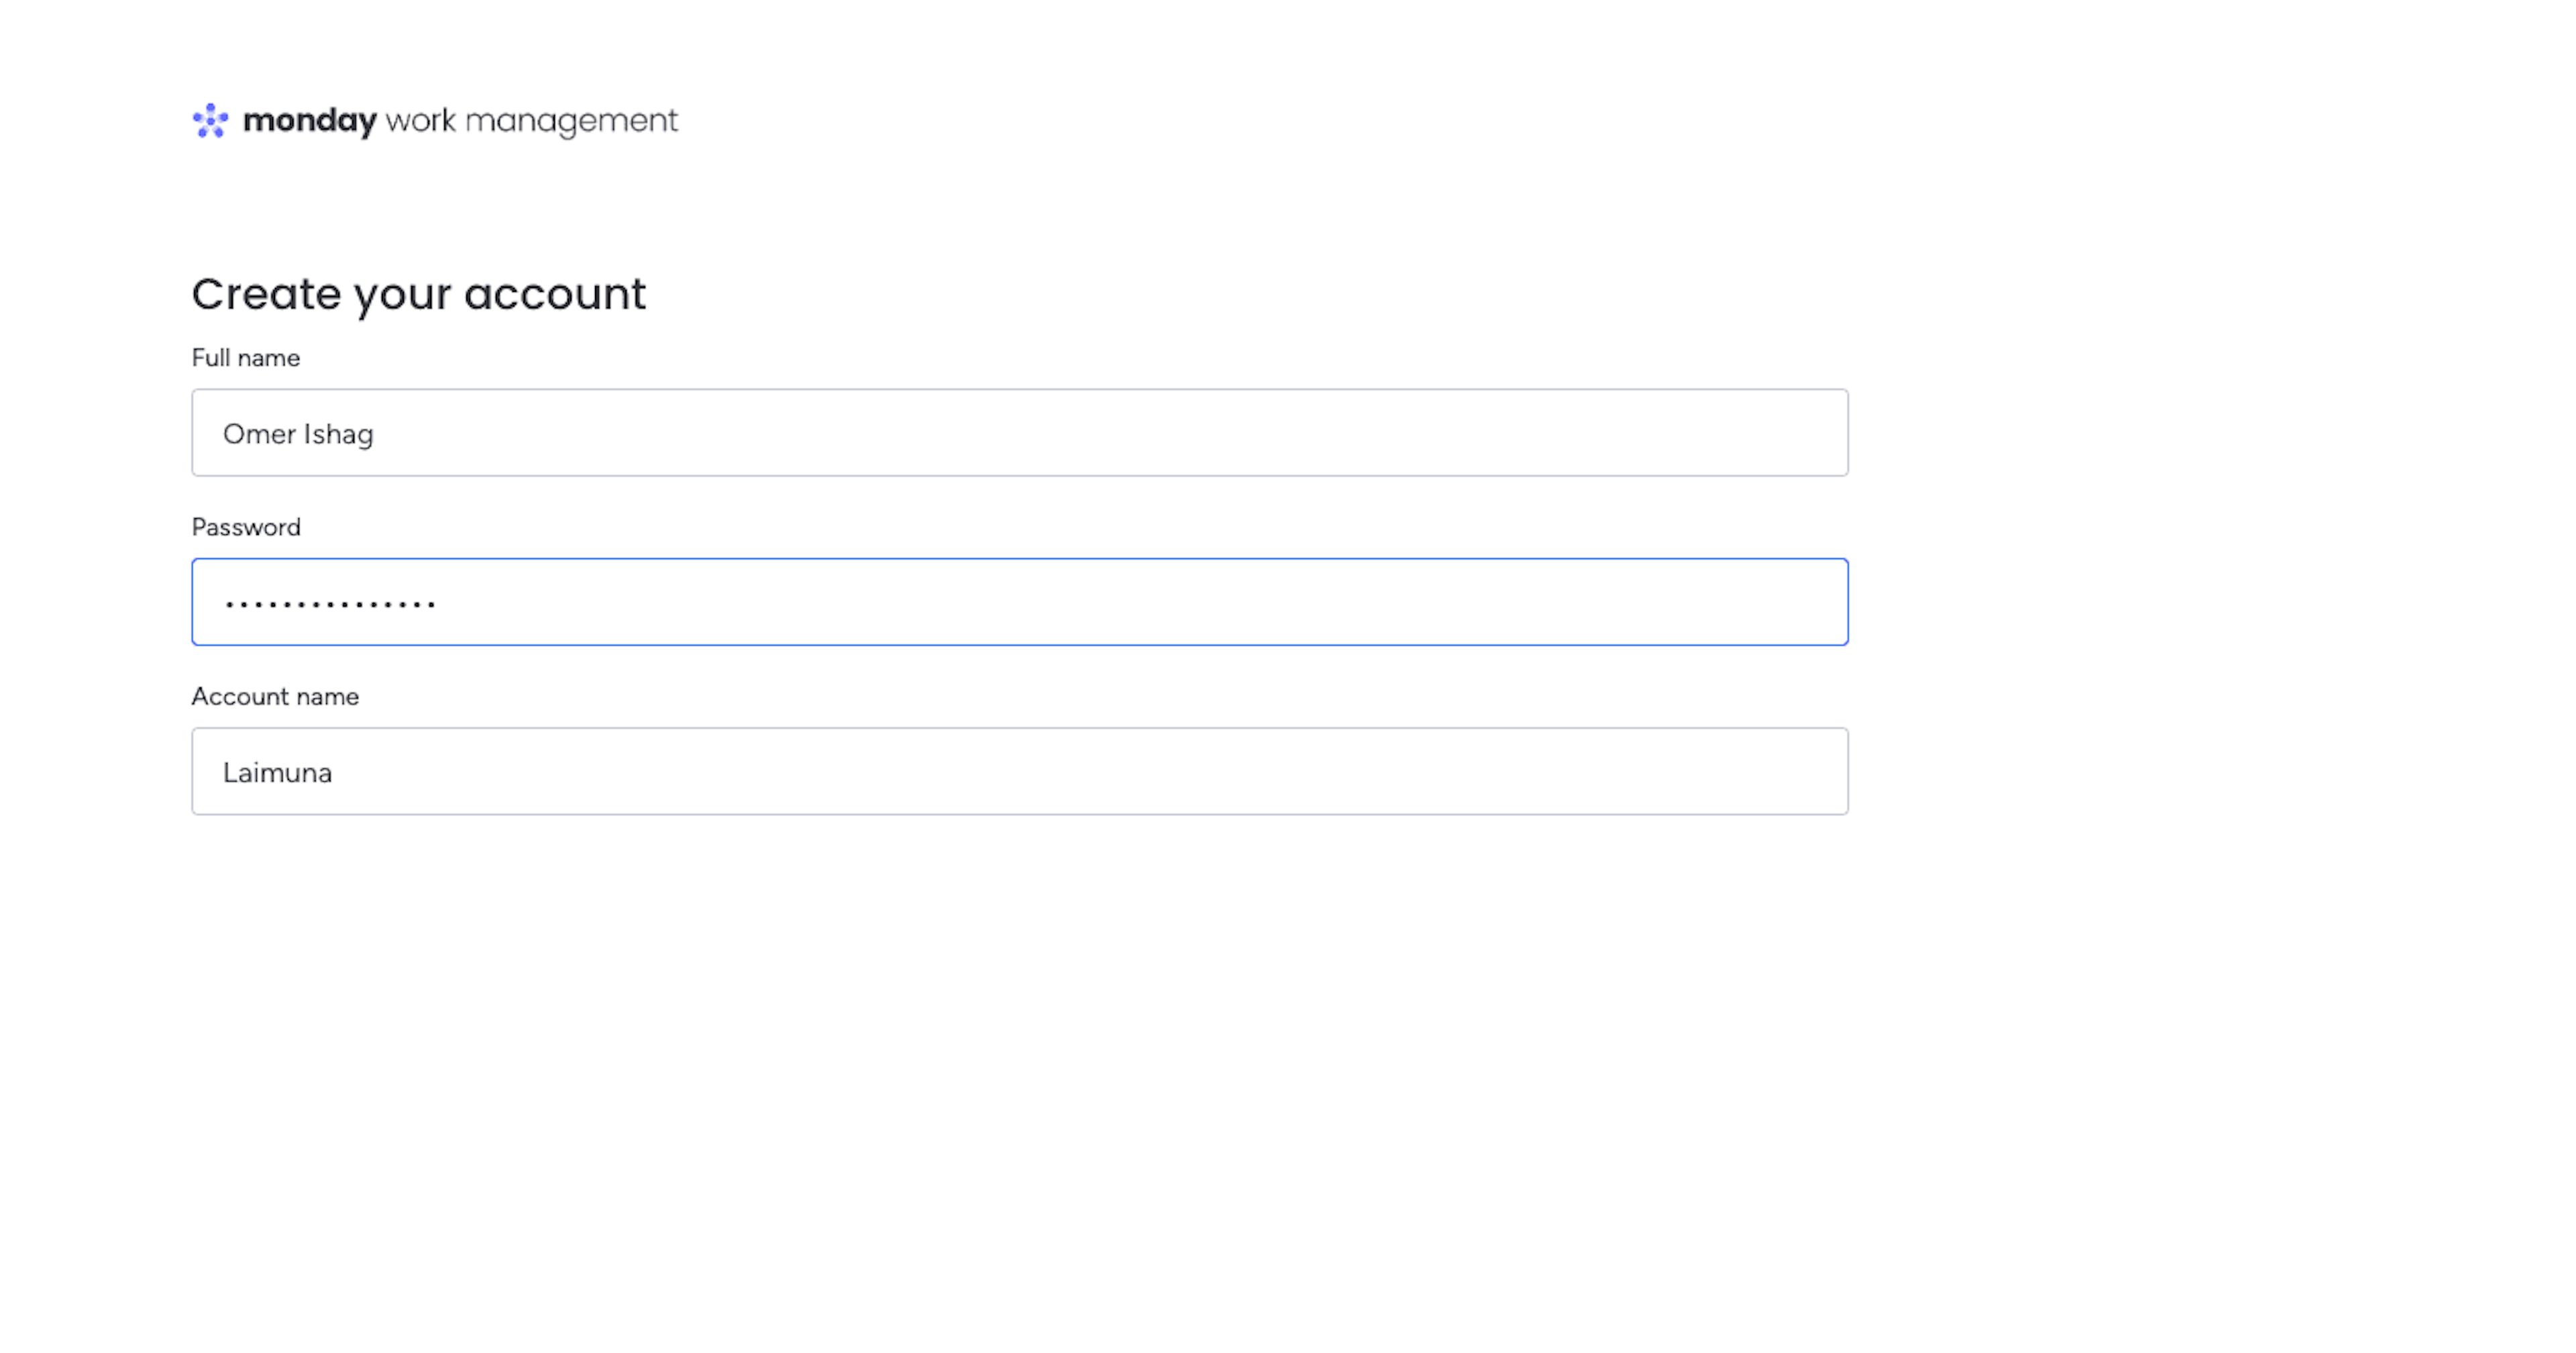Click the "Full name" field label

245,358
